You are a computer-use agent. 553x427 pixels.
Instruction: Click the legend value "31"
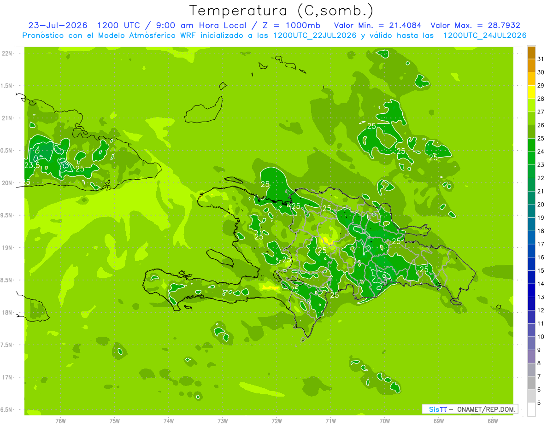tap(541, 59)
